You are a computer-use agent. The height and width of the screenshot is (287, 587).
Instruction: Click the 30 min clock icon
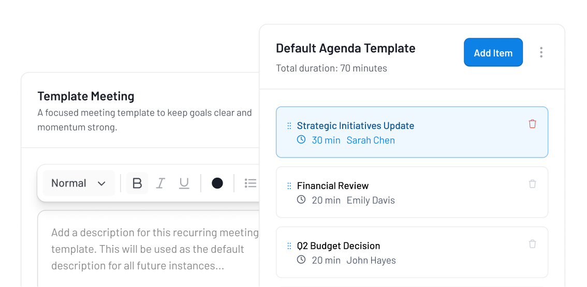[x=301, y=140]
